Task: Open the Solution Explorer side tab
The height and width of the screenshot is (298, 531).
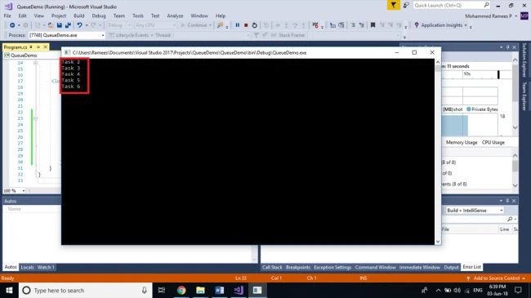Action: 524,60
